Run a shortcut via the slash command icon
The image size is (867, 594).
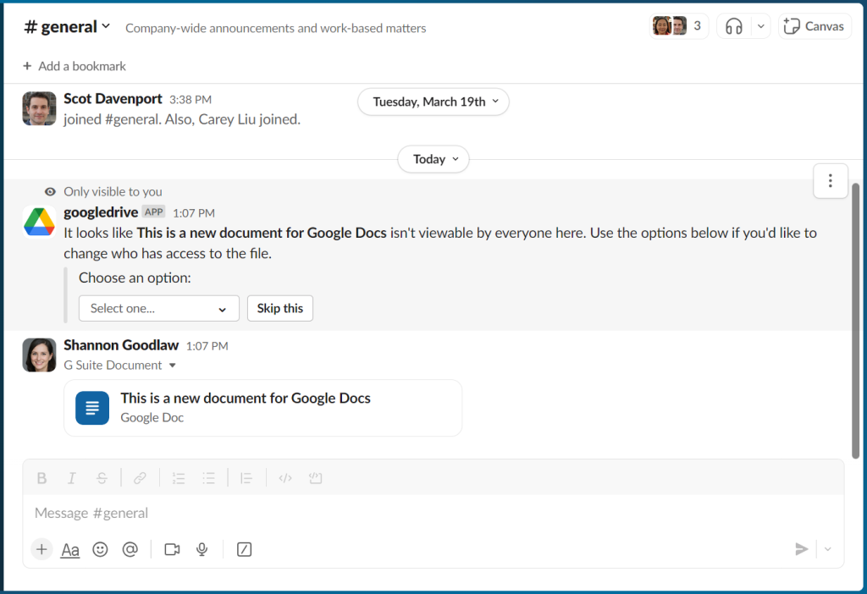(244, 549)
